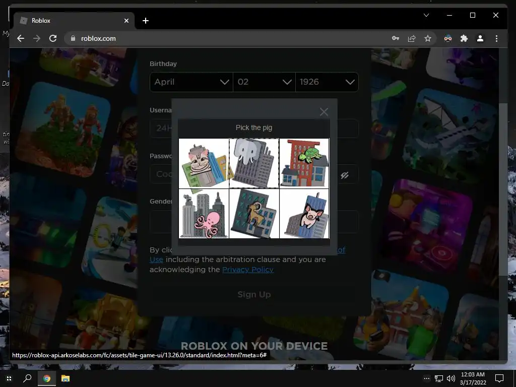Close the captcha dialog with X

click(324, 112)
